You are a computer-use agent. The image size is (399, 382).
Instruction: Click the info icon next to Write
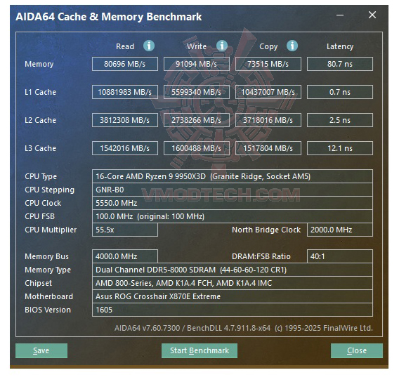[x=222, y=46]
